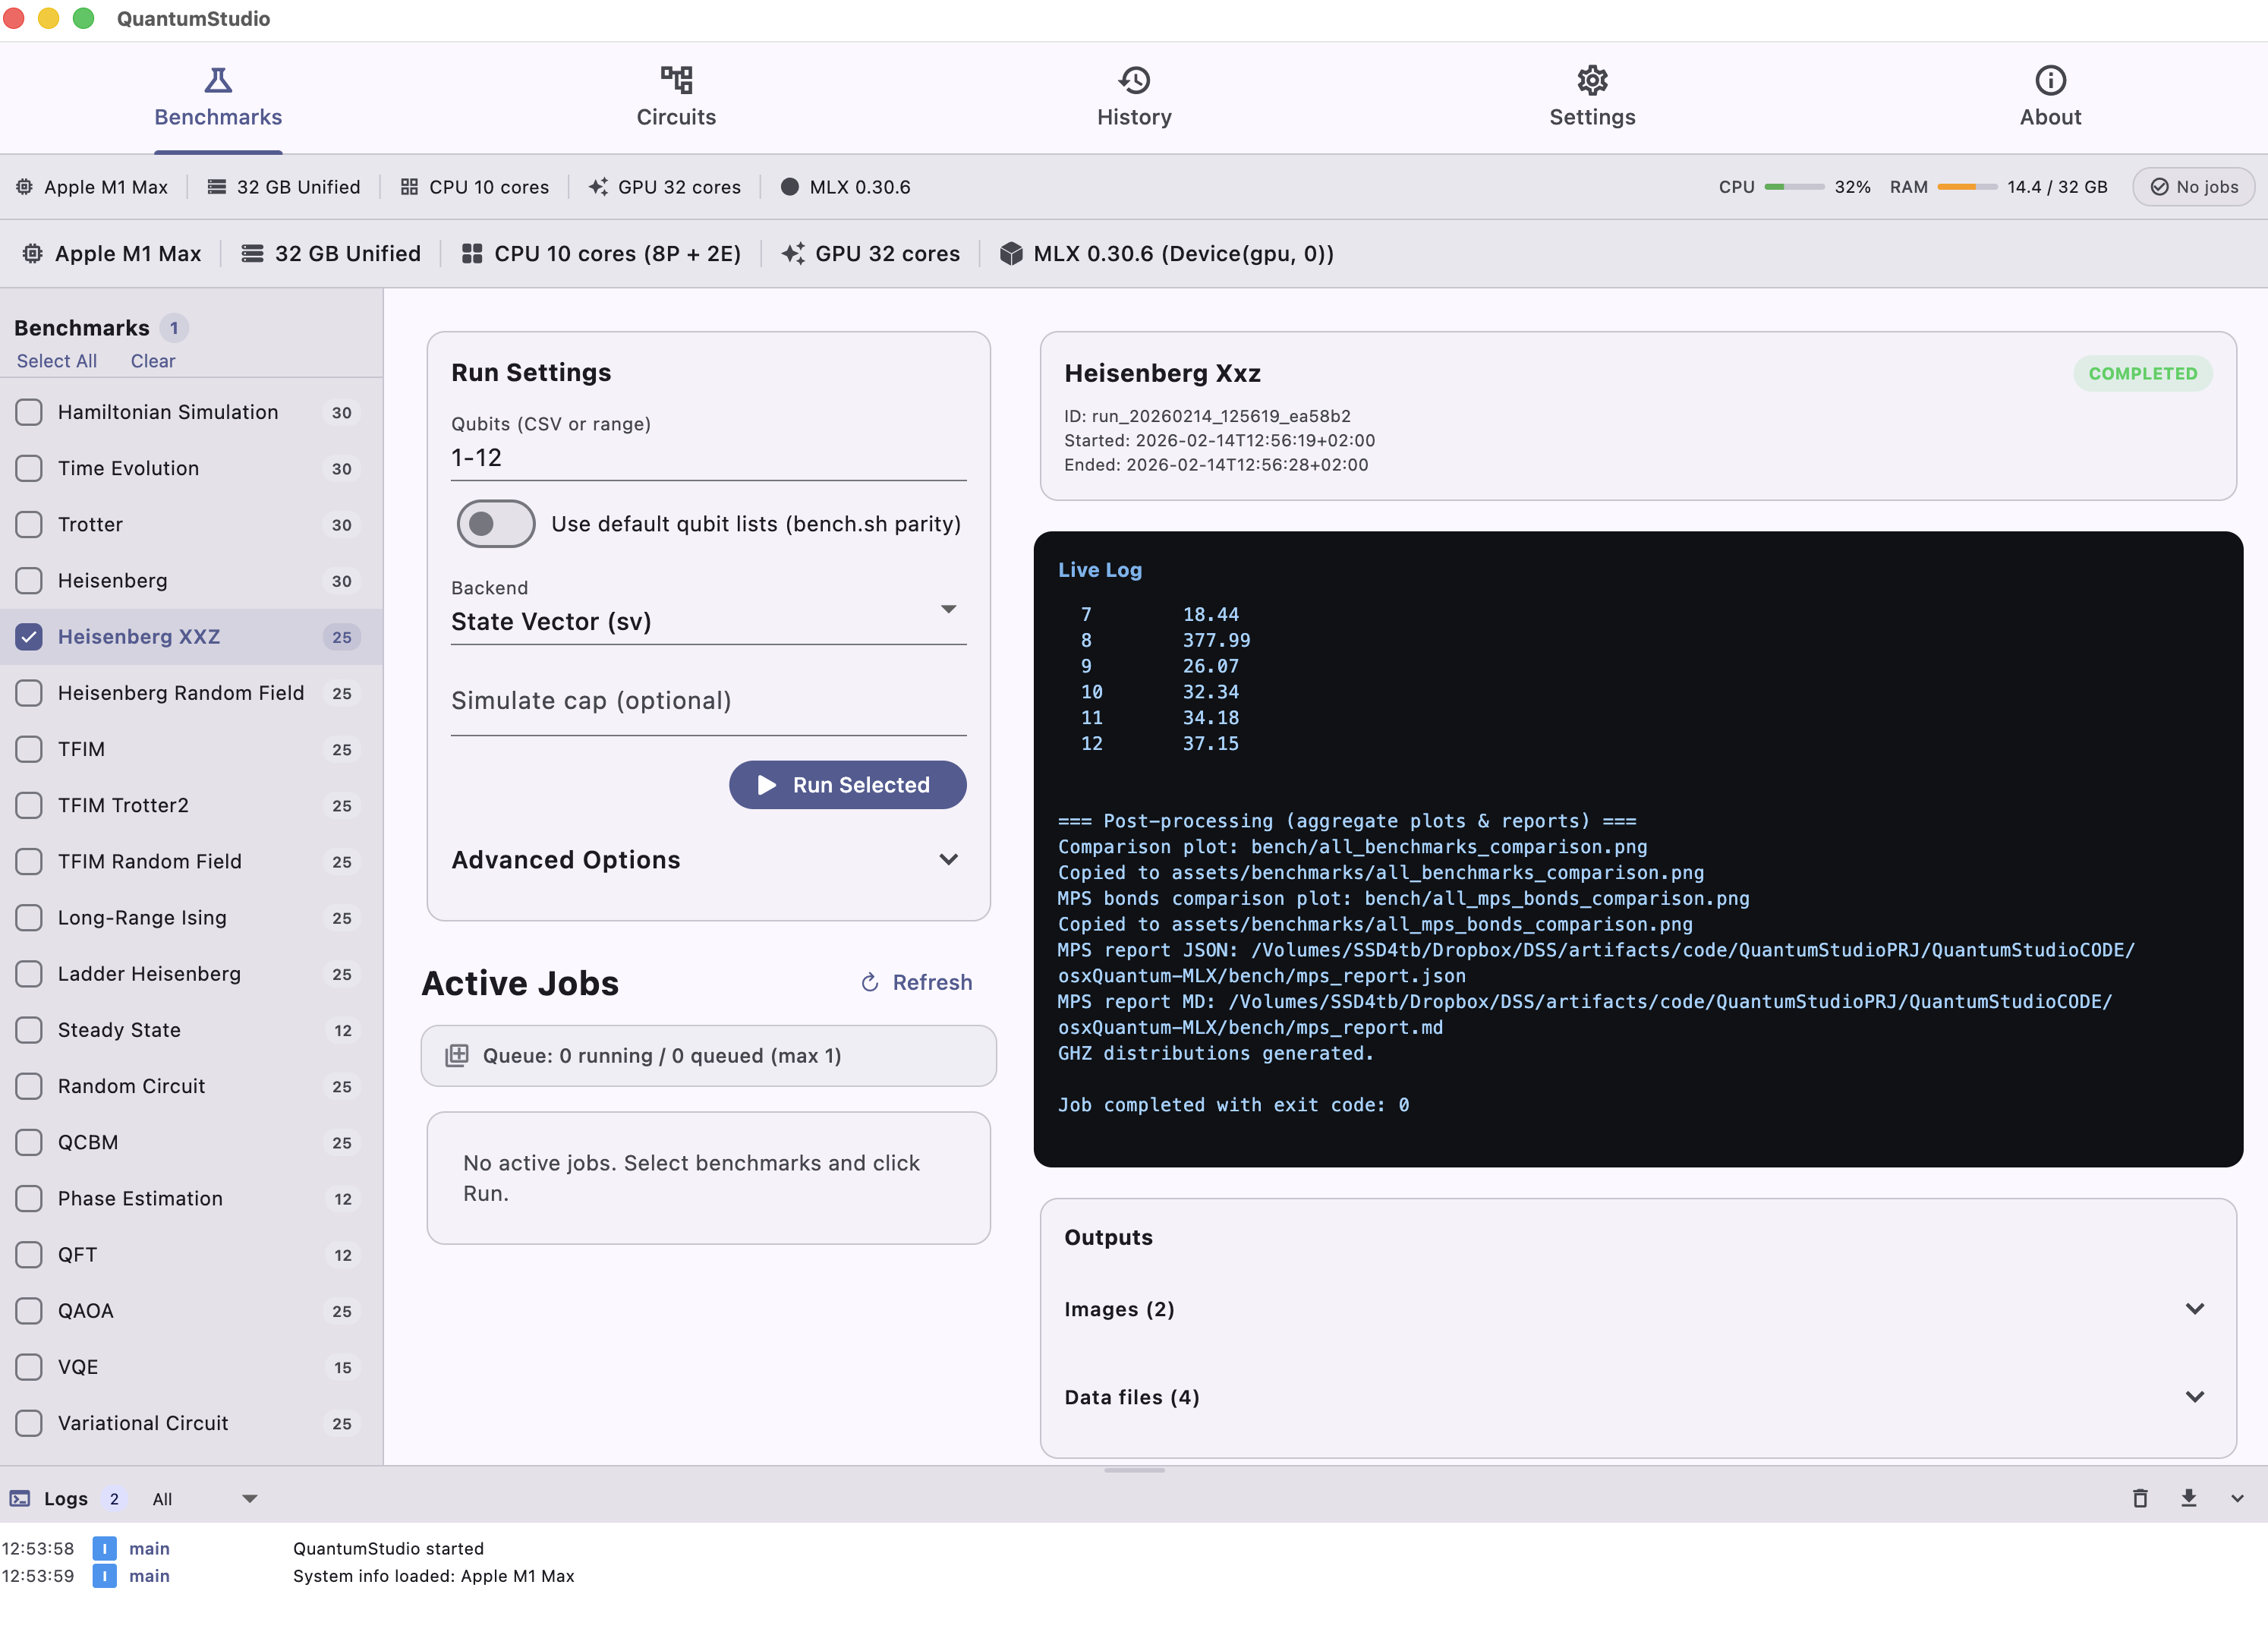The width and height of the screenshot is (2268, 1632).
Task: Click the No jobs status badge icon
Action: point(2160,186)
